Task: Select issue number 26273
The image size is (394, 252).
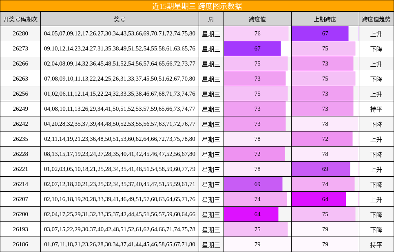Action: tap(20, 48)
